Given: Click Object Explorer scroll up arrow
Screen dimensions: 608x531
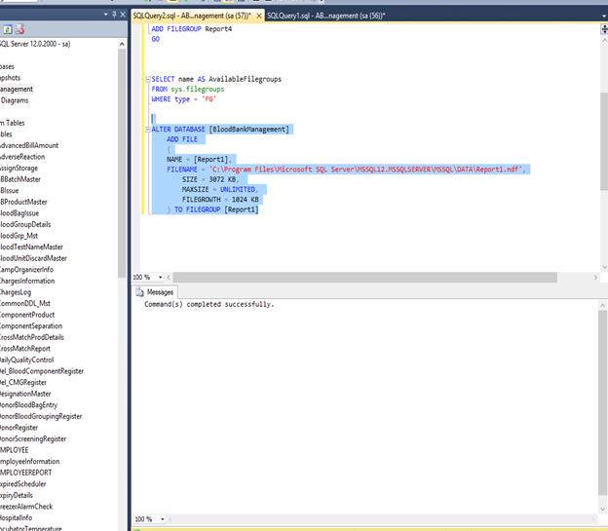Looking at the screenshot, I should click(123, 44).
